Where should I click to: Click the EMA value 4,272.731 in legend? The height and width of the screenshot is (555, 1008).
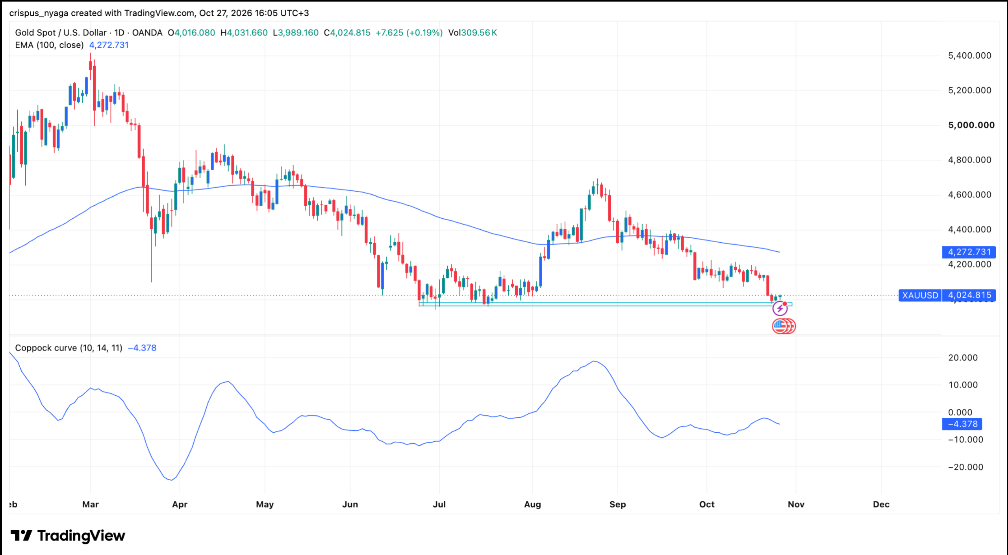point(109,45)
